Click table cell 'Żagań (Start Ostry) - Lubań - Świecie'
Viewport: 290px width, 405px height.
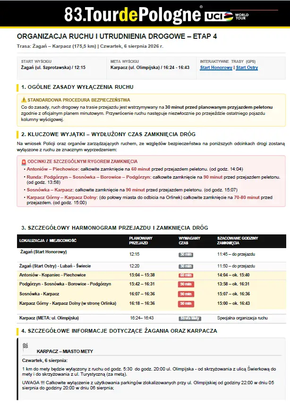(x=55, y=266)
